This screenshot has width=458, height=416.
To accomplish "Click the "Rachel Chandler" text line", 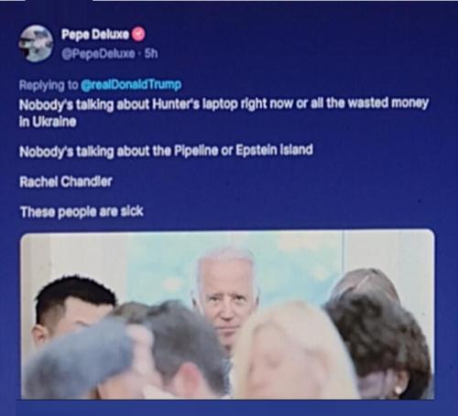I will (66, 182).
